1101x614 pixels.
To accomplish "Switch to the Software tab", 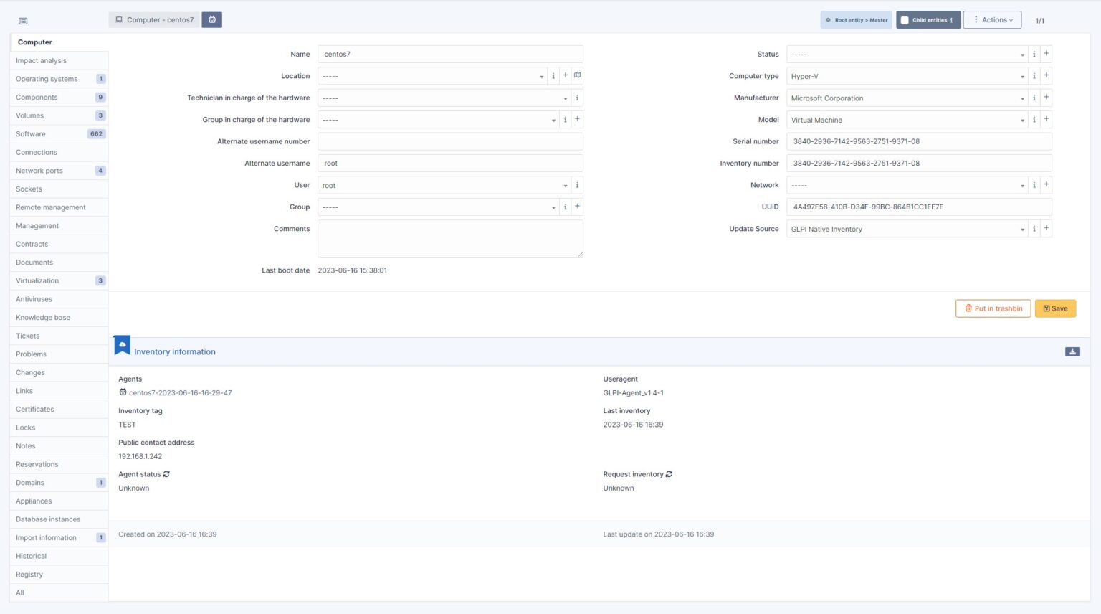I will [30, 133].
